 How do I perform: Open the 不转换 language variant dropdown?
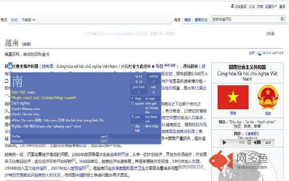28,20
